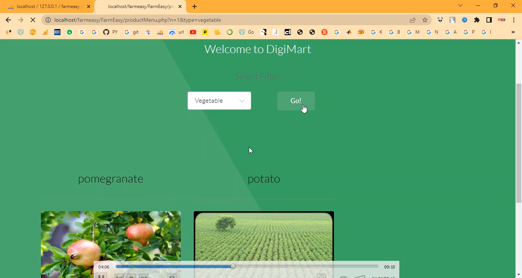Viewport: 522px width, 278px height.
Task: Toggle the browser side panel
Action: [489, 20]
